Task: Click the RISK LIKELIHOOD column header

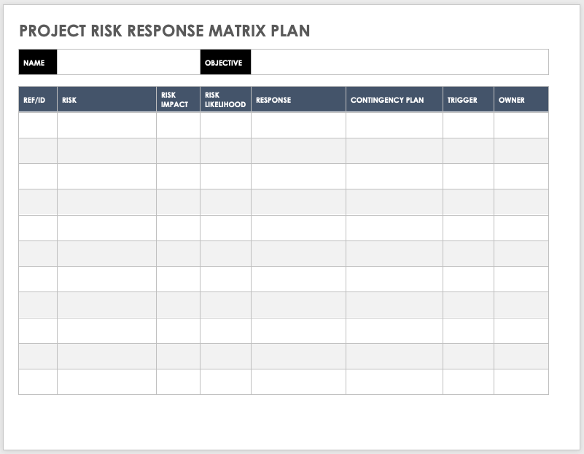Action: 225,99
